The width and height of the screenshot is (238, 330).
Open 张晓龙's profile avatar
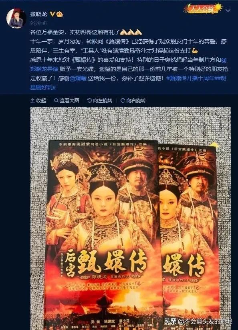tap(16, 18)
